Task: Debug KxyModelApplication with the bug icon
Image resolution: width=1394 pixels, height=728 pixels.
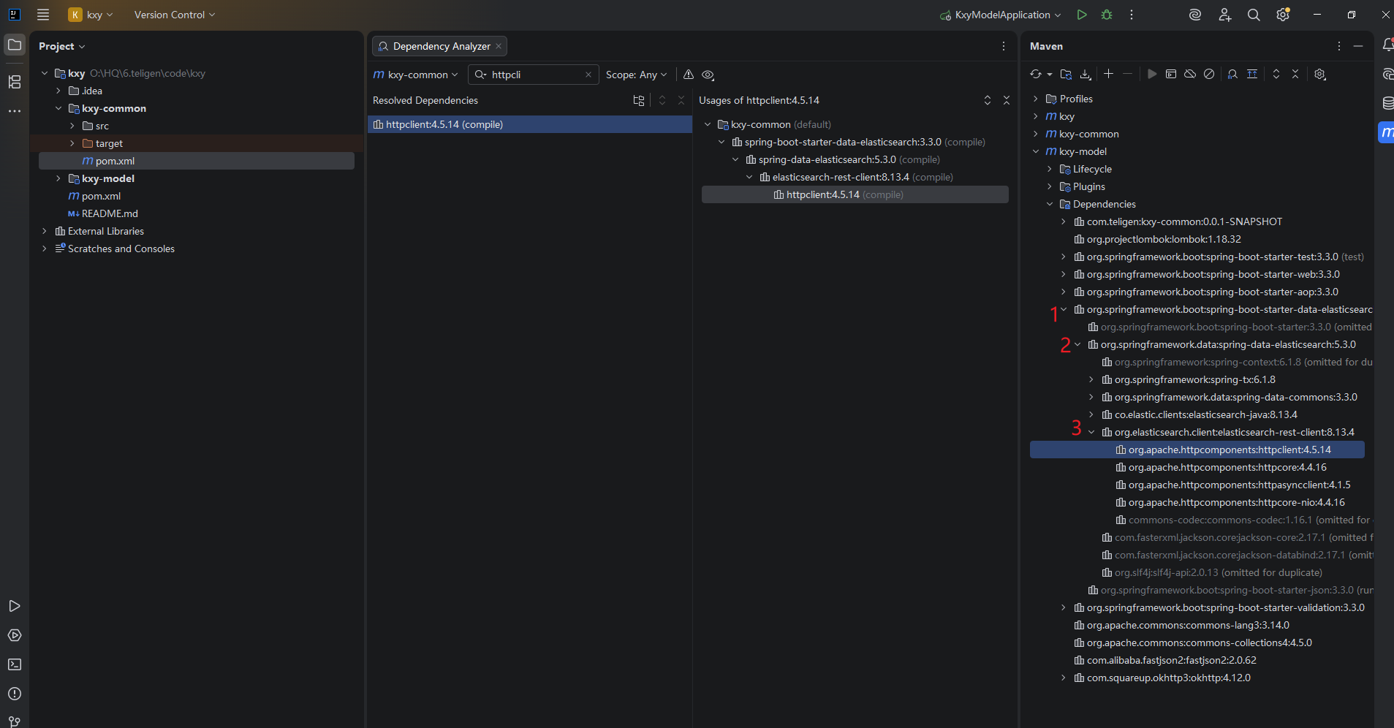Action: coord(1107,15)
